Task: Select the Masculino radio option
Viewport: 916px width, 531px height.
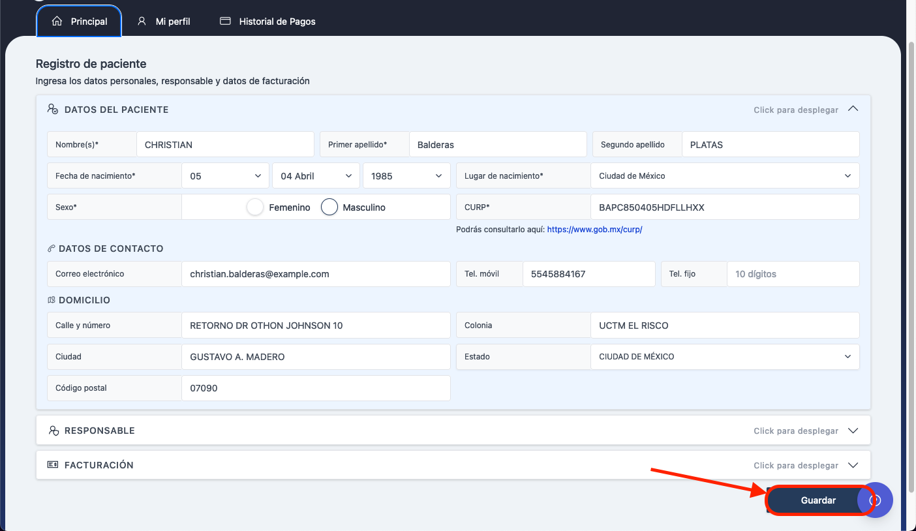Action: pyautogui.click(x=329, y=207)
